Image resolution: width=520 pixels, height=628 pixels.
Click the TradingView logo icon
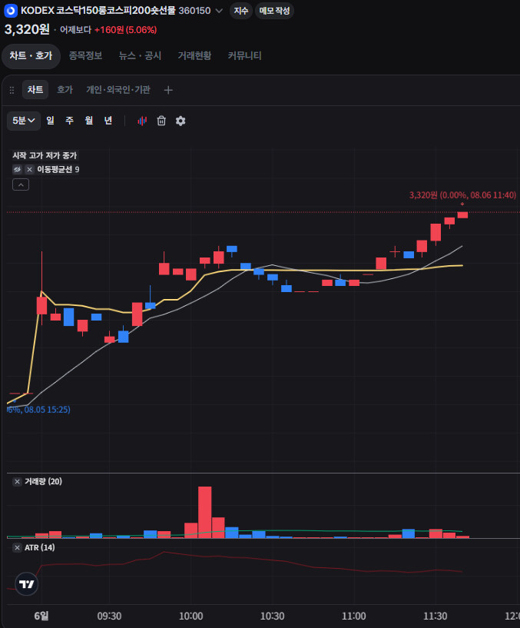click(27, 584)
